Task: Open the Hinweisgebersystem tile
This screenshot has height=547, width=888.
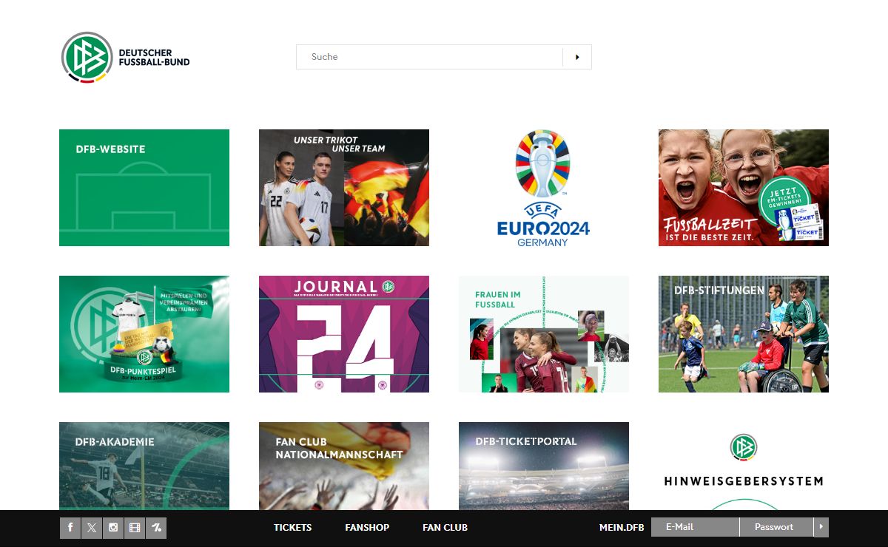Action: 744,466
